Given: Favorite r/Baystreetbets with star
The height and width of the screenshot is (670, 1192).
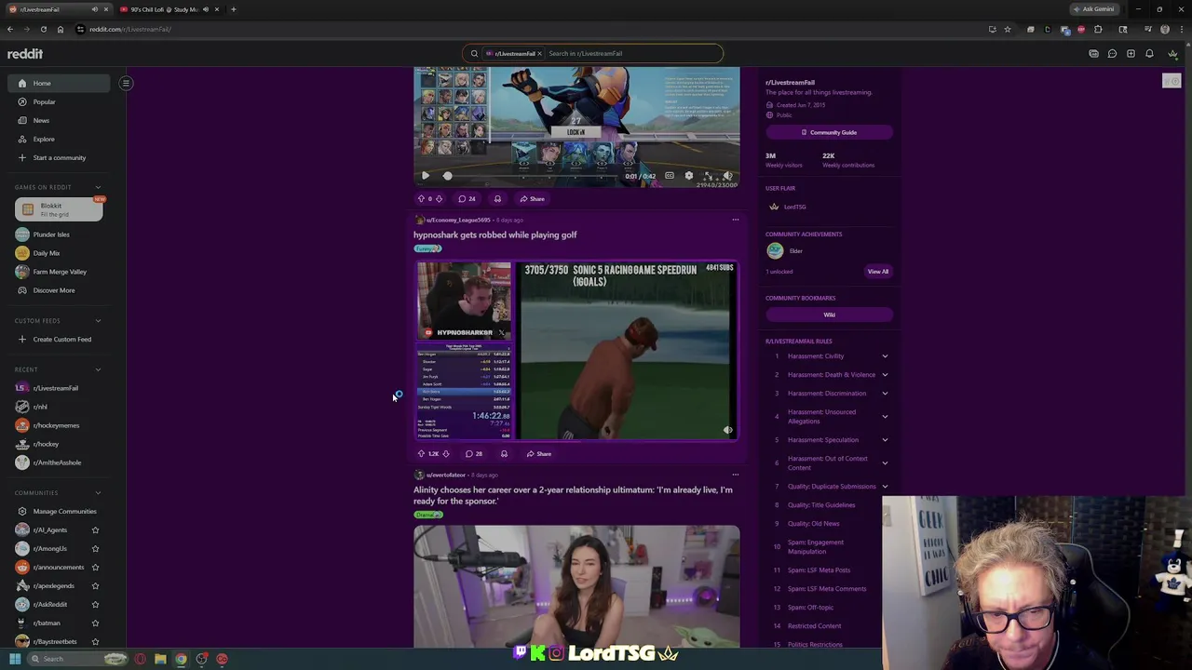Looking at the screenshot, I should pyautogui.click(x=95, y=641).
